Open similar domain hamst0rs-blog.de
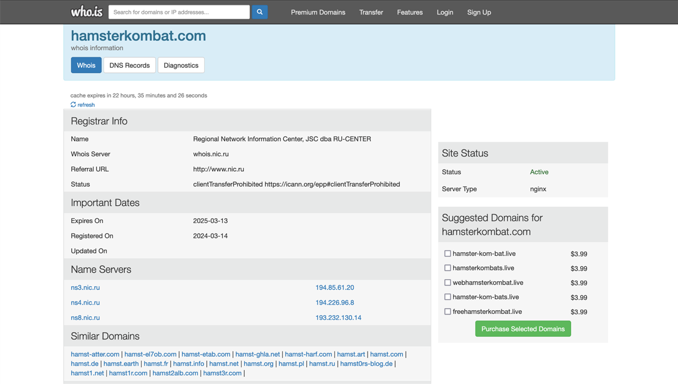The height and width of the screenshot is (384, 678). [x=366, y=364]
